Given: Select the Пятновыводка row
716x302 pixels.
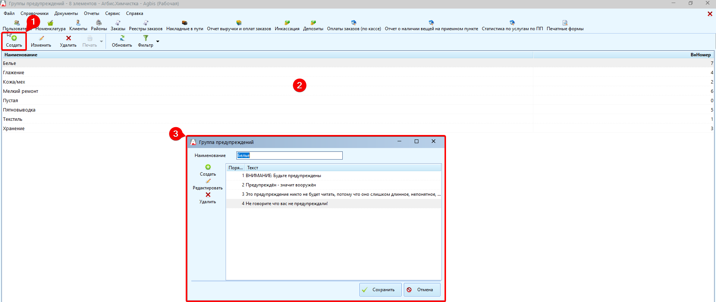Looking at the screenshot, I should tap(358, 110).
